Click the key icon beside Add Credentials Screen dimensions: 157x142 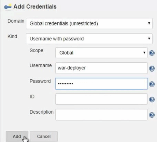point(8,7)
